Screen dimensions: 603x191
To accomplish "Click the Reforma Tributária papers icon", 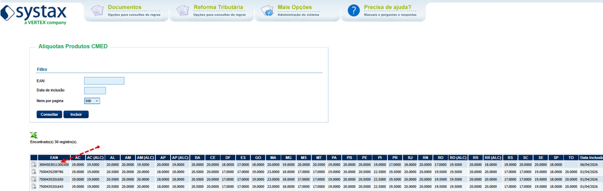I will tap(183, 11).
